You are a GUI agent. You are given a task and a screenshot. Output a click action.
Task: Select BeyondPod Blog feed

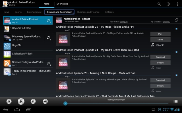tap(28, 29)
